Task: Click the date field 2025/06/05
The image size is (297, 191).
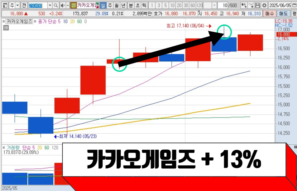Action: tap(280, 6)
